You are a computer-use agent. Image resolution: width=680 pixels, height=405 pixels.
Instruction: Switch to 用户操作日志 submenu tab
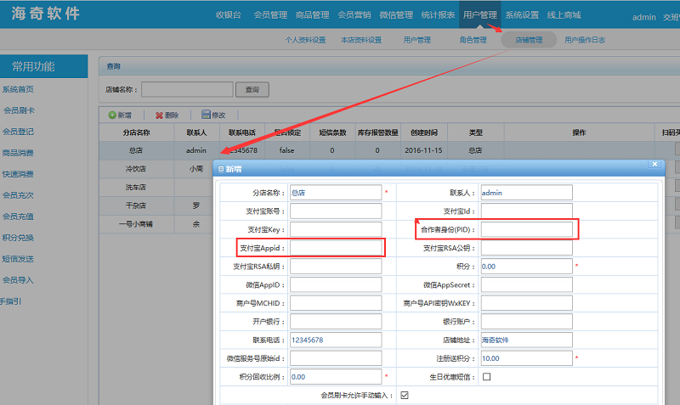tap(585, 40)
